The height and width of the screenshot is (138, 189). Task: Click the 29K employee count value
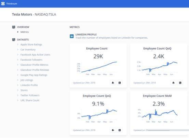(x=98, y=57)
